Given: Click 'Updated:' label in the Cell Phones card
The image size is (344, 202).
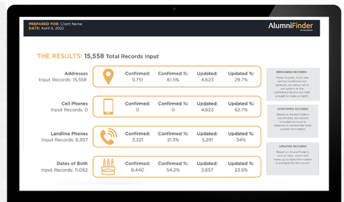Looking at the screenshot, I should click(x=207, y=104).
